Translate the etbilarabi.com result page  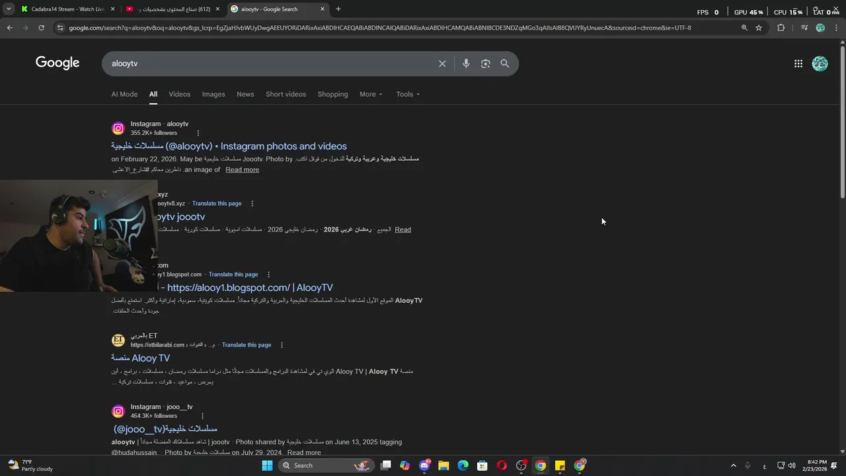point(247,345)
